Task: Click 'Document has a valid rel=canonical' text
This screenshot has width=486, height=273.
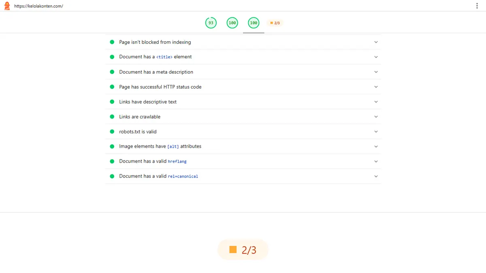Action: 159,176
